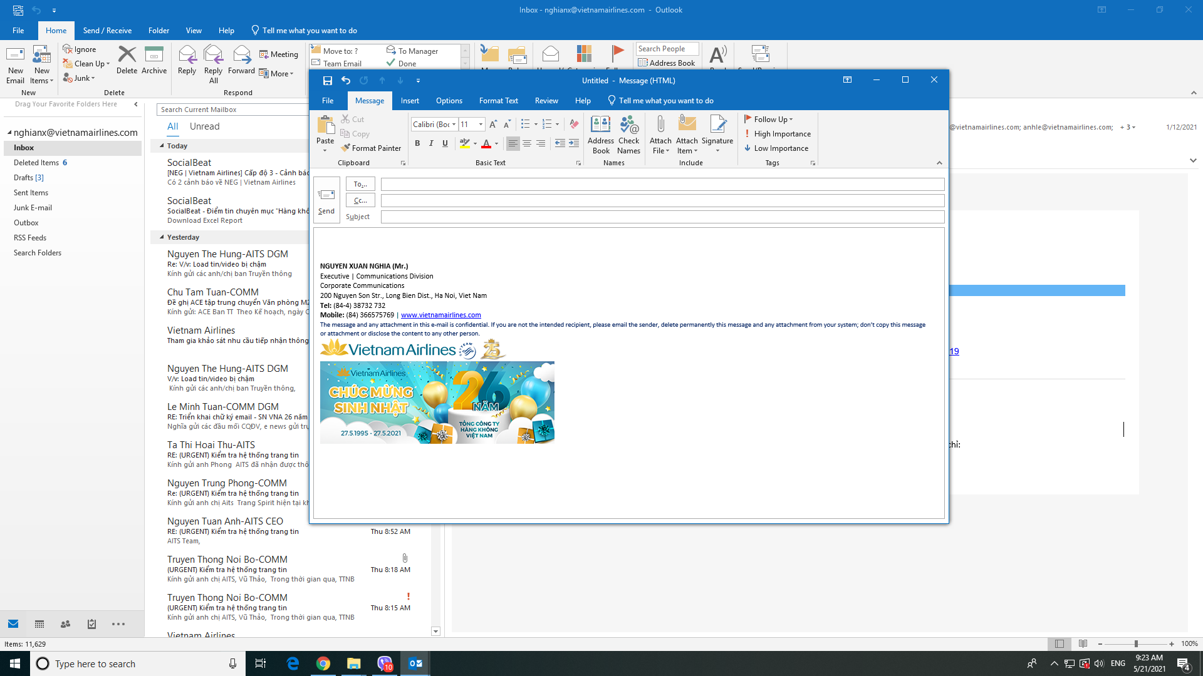This screenshot has width=1203, height=676.
Task: Switch to the Format Text tab
Action: [499, 101]
